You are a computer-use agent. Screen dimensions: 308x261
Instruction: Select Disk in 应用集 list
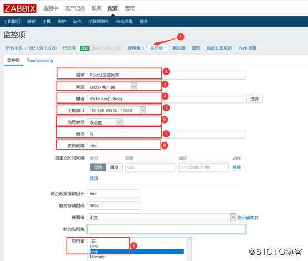136,252
